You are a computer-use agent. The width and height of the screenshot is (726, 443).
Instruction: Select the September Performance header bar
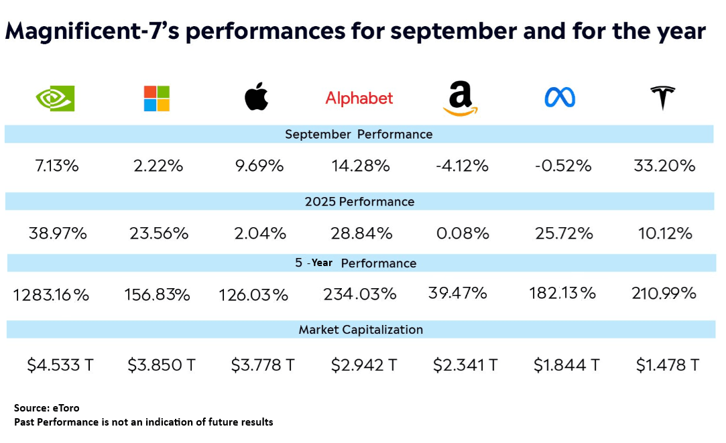[x=359, y=134]
